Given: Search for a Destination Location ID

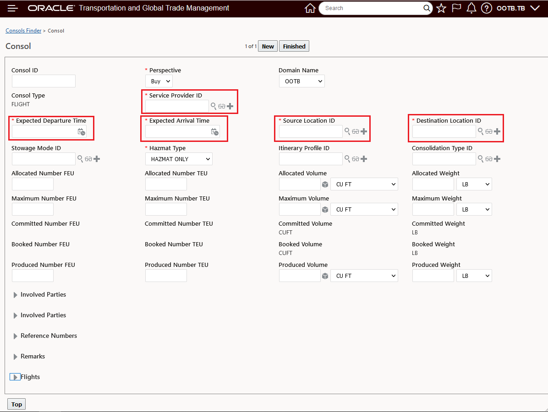Looking at the screenshot, I should click(481, 131).
